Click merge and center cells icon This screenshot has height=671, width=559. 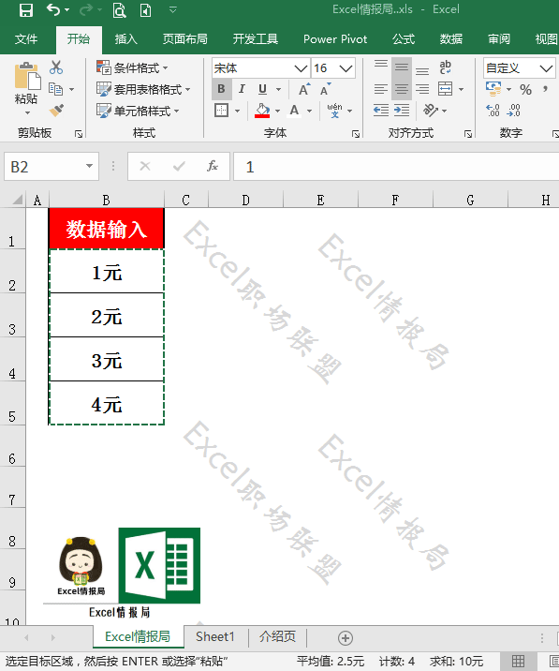445,89
